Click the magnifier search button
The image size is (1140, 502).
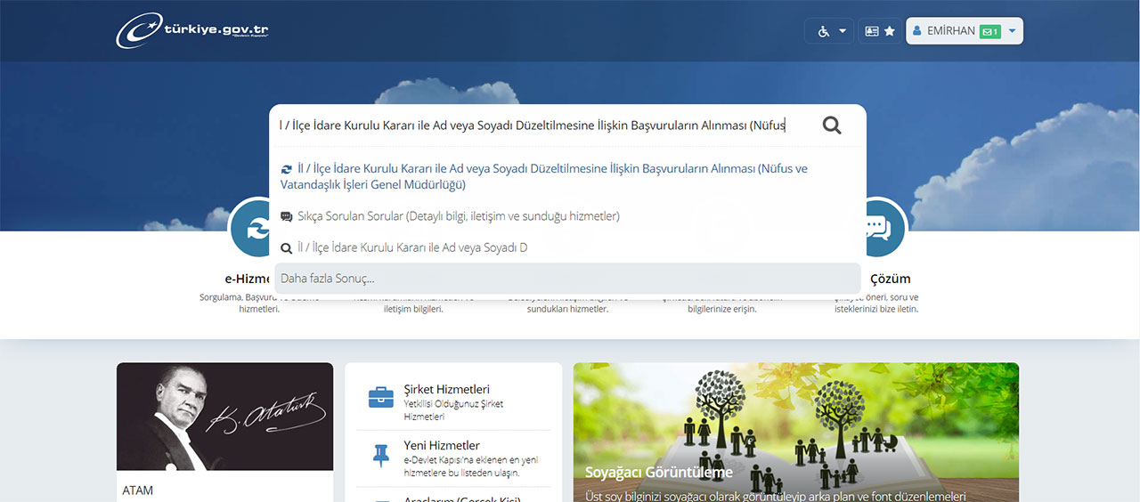pos(832,125)
